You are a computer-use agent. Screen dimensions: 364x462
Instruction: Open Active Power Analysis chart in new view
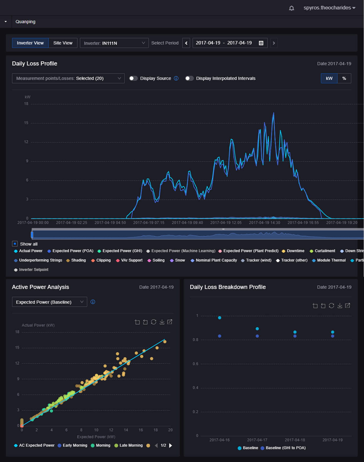pos(170,322)
